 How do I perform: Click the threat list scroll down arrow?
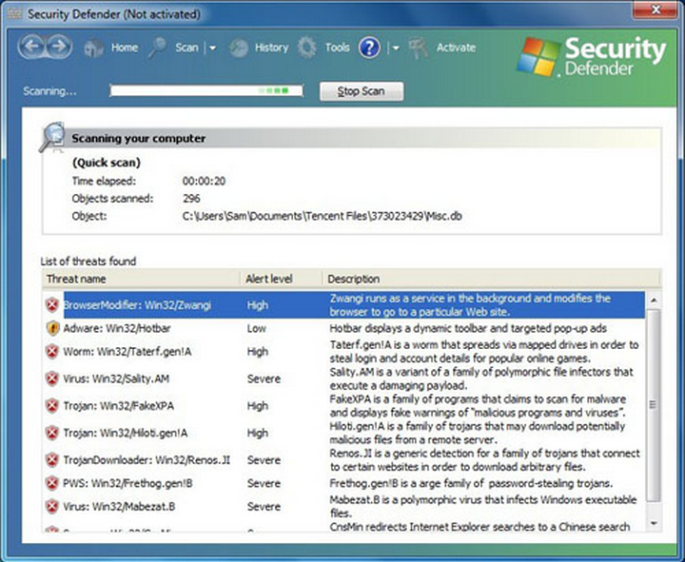(654, 523)
